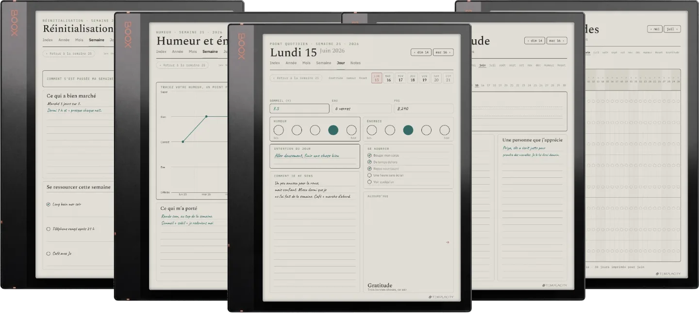This screenshot has width=699, height=313.
Task: Open Gratitude link on rightmost tablet's month row
Action: click(672, 52)
